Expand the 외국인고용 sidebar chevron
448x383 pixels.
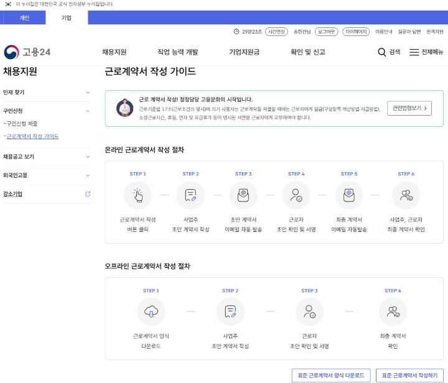[x=88, y=175]
